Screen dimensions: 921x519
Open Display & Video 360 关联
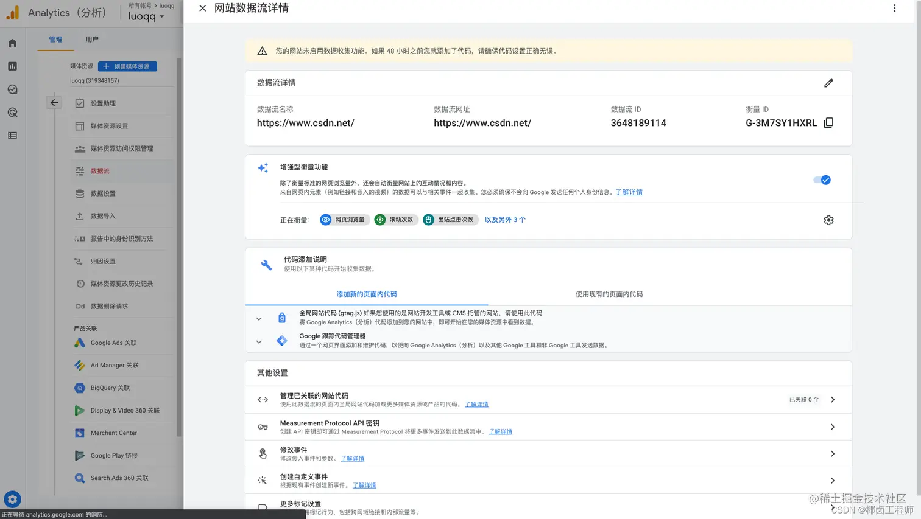[x=122, y=410]
